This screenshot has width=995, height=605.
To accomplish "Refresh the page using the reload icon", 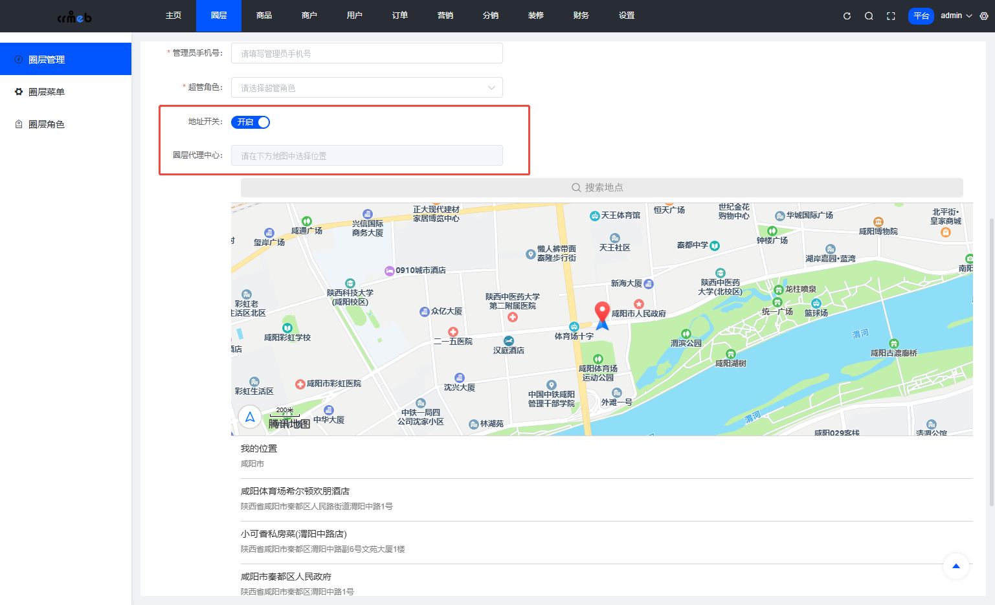I will tap(847, 16).
